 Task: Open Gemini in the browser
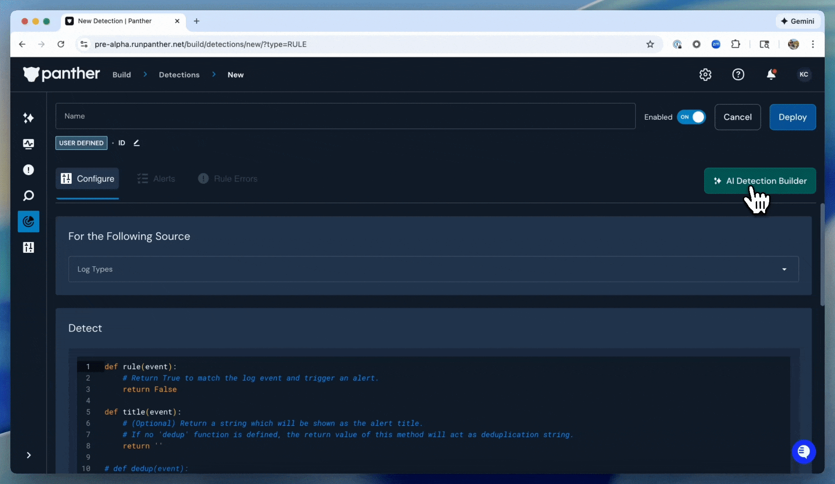coord(798,21)
